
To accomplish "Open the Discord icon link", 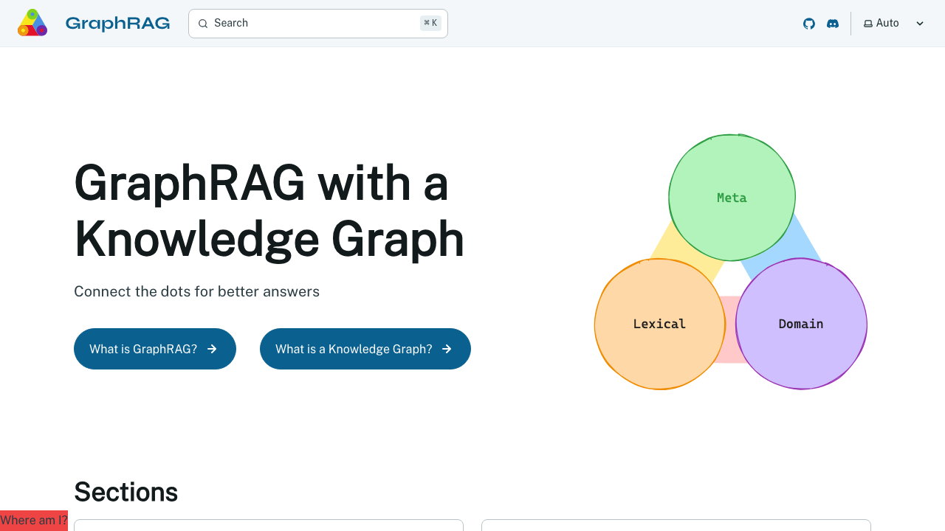I will point(833,24).
